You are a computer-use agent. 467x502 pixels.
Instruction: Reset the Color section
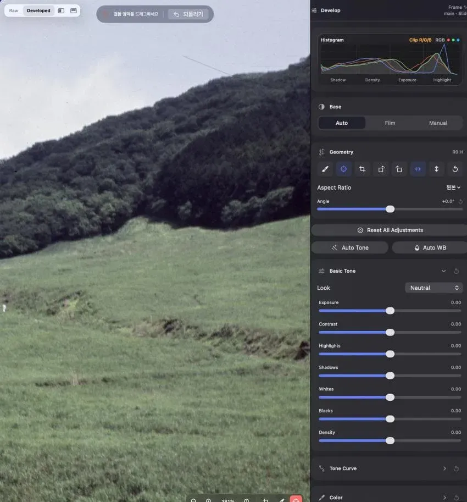click(457, 498)
